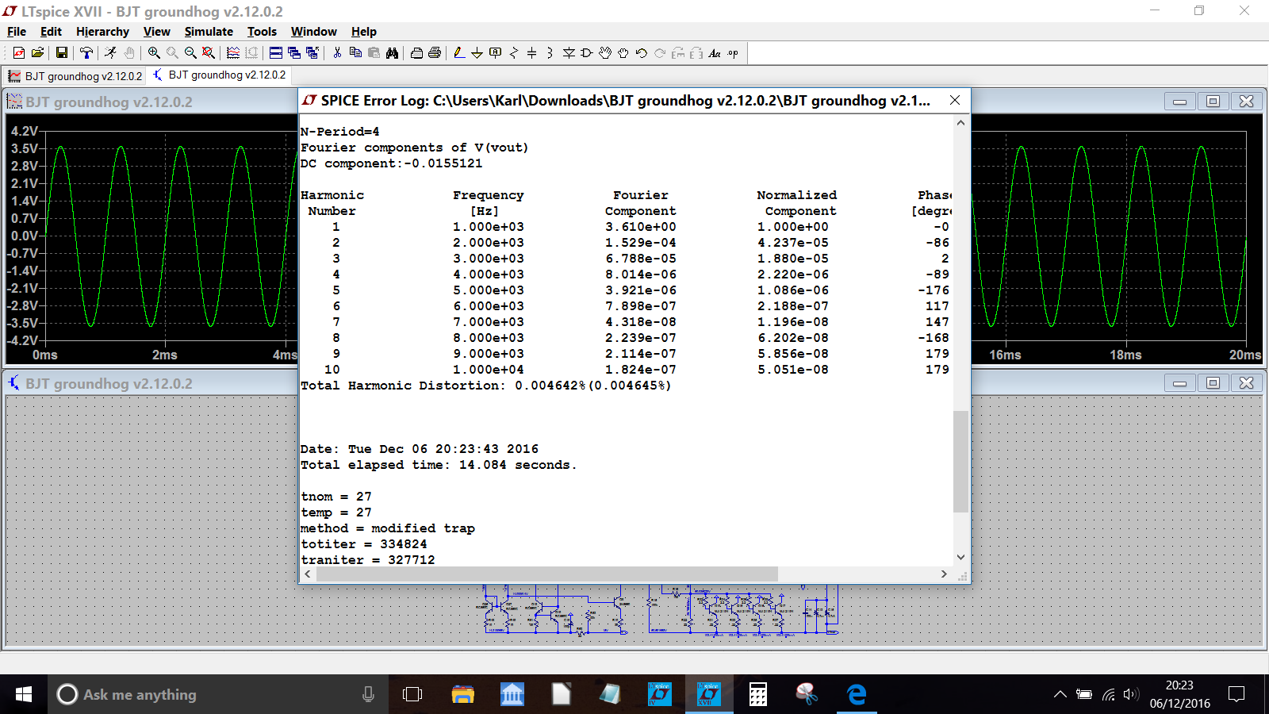Select the Capacitor tool
Viewport: 1269px width, 714px height.
[x=532, y=53]
